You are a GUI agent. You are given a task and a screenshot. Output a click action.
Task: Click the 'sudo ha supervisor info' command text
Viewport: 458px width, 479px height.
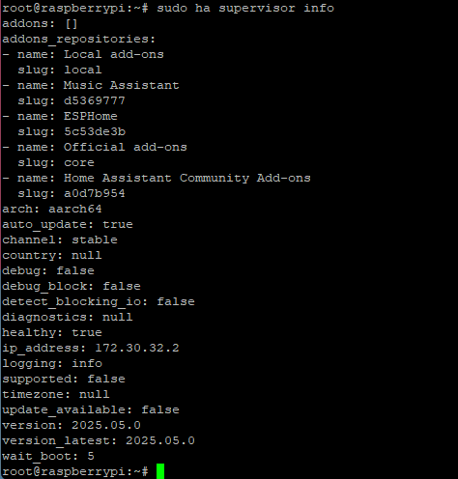245,8
